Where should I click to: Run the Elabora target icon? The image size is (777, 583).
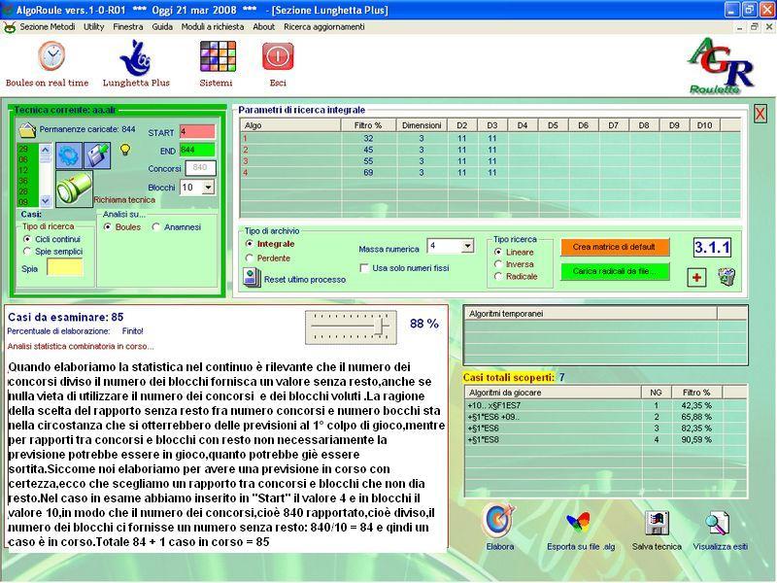(499, 521)
